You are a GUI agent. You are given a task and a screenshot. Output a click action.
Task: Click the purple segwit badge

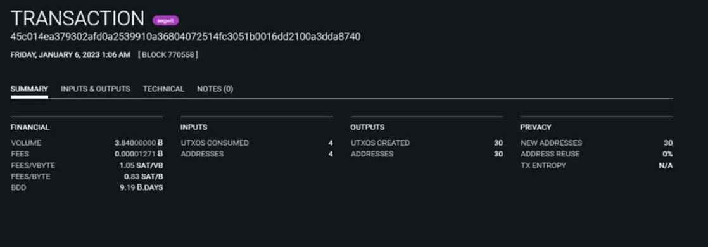coord(166,20)
